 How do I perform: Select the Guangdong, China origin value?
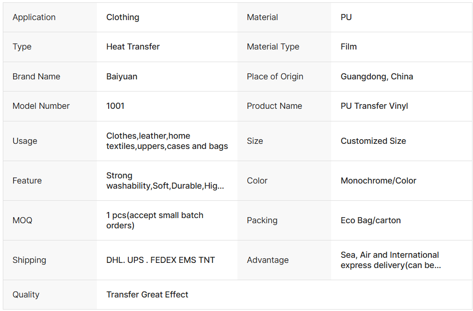click(x=377, y=77)
